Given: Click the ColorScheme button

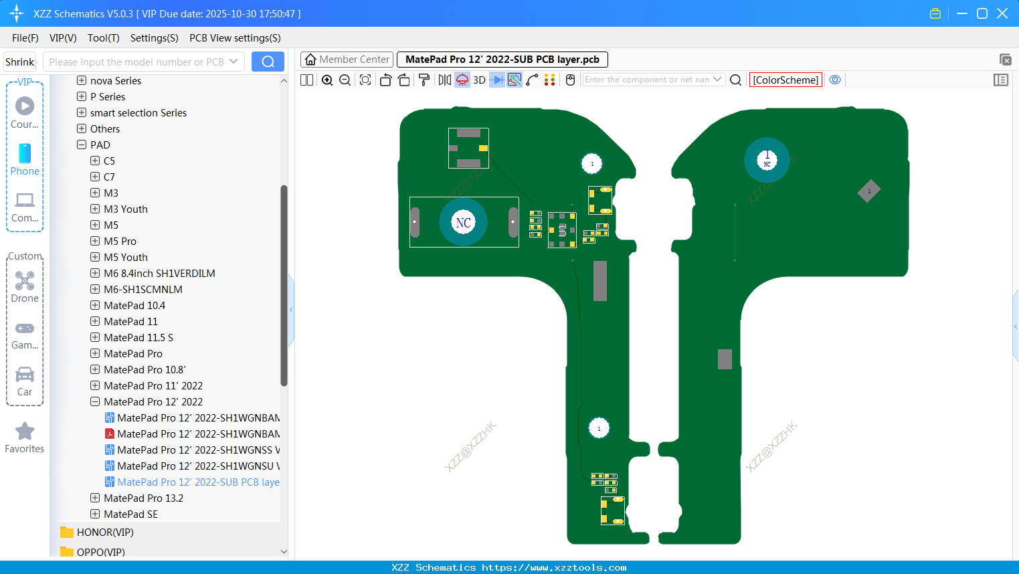Looking at the screenshot, I should click(785, 80).
